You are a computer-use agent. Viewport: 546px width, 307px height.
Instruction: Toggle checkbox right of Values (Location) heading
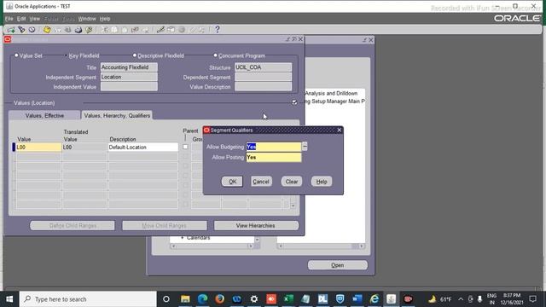click(x=294, y=102)
